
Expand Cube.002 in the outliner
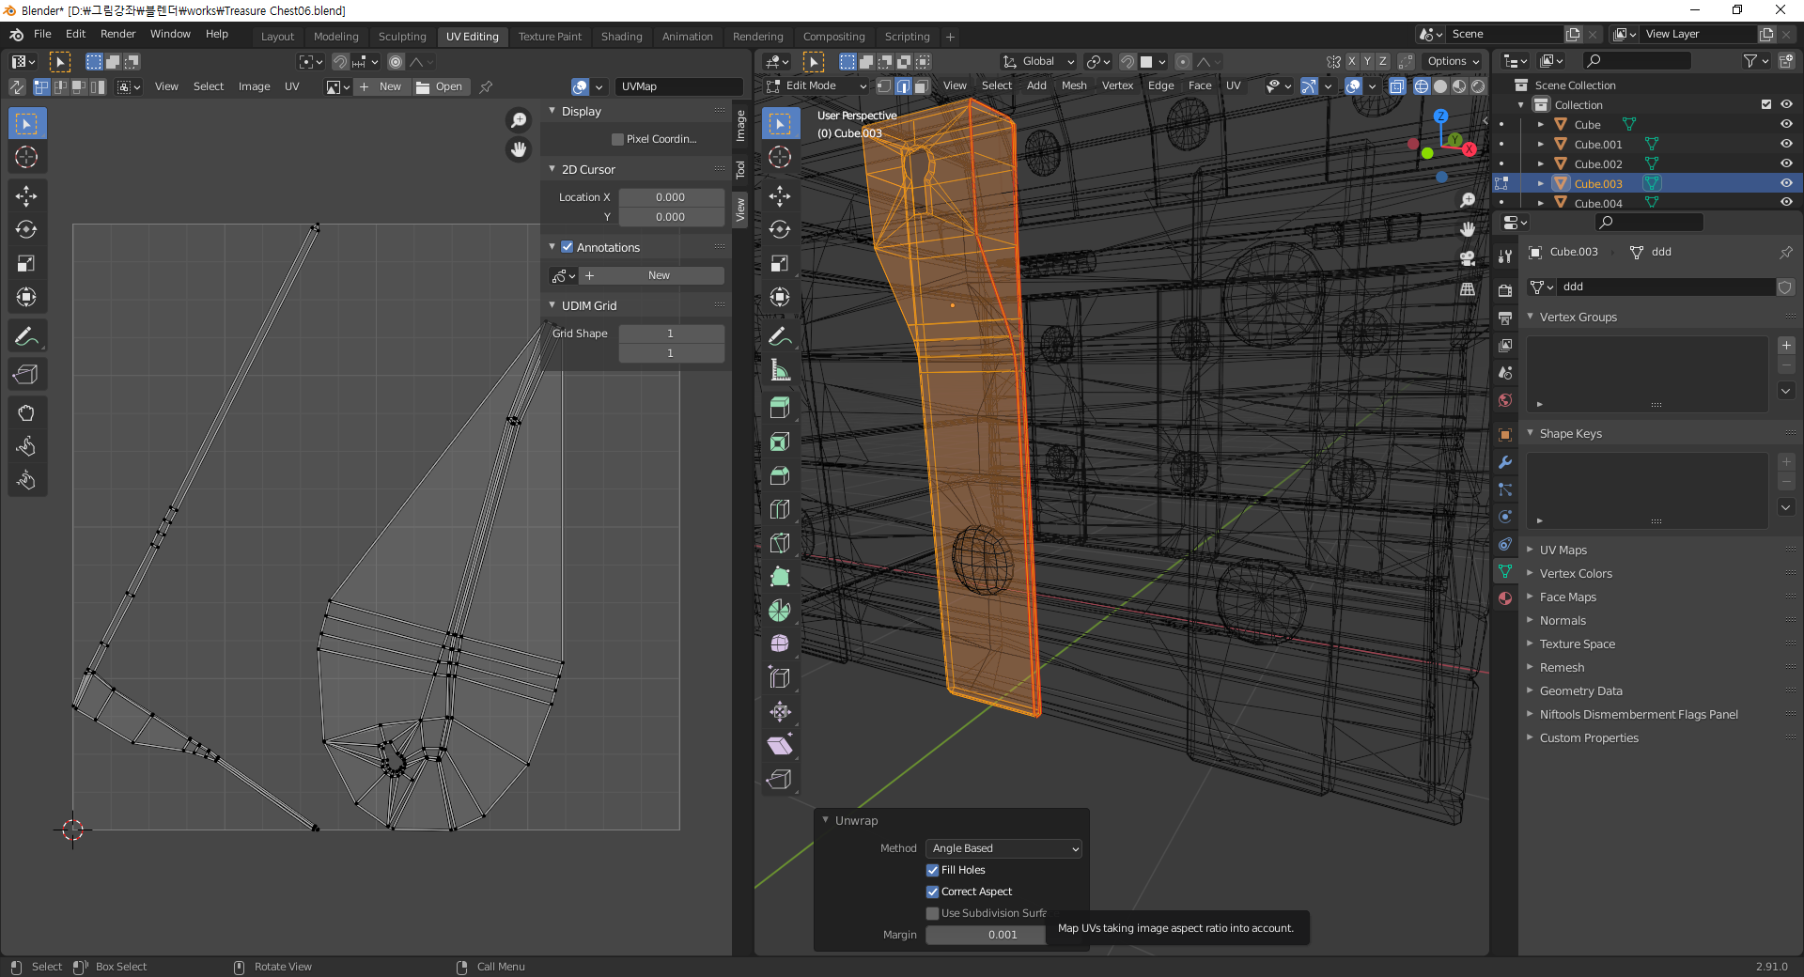pos(1540,163)
